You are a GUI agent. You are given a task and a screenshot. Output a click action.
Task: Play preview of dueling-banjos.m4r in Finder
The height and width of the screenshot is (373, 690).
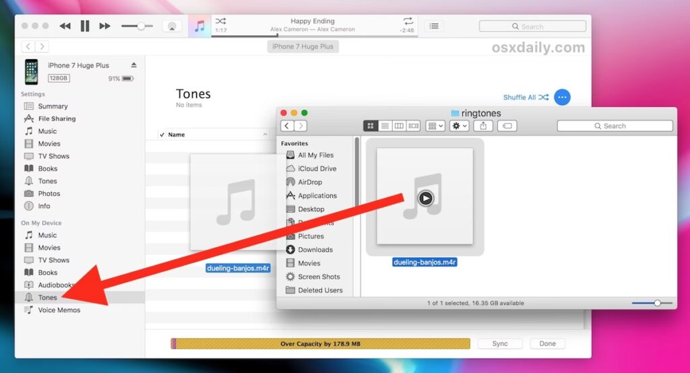click(425, 198)
